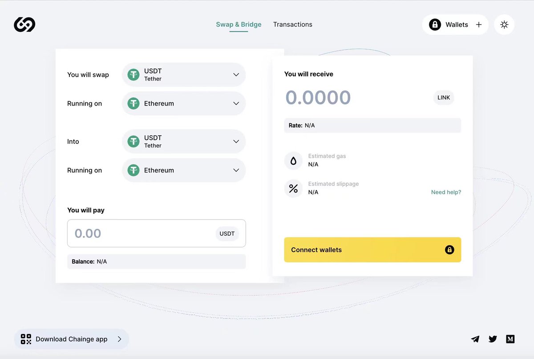Image resolution: width=534 pixels, height=359 pixels.
Task: Click the 'Rate: N/A' bar
Action: [x=372, y=125]
